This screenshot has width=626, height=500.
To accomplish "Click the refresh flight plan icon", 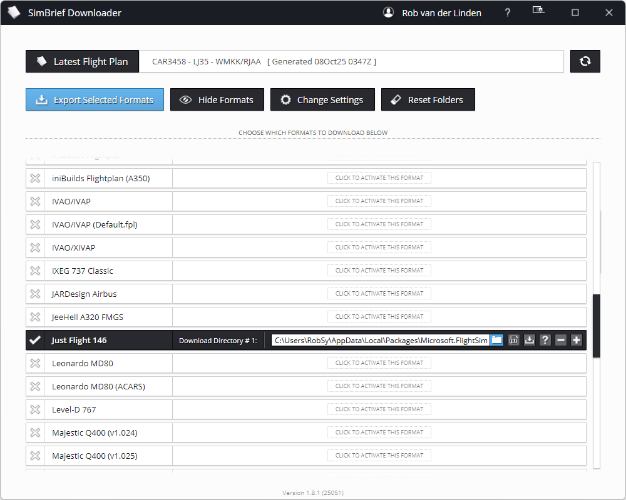I will [x=585, y=61].
